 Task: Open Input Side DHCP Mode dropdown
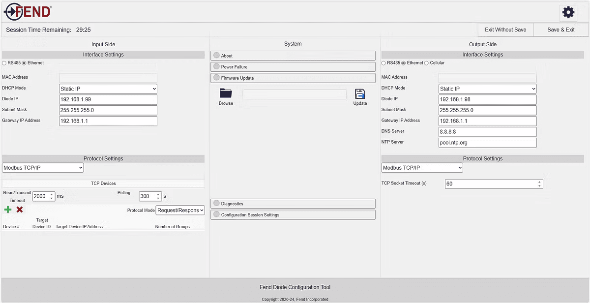(x=108, y=89)
